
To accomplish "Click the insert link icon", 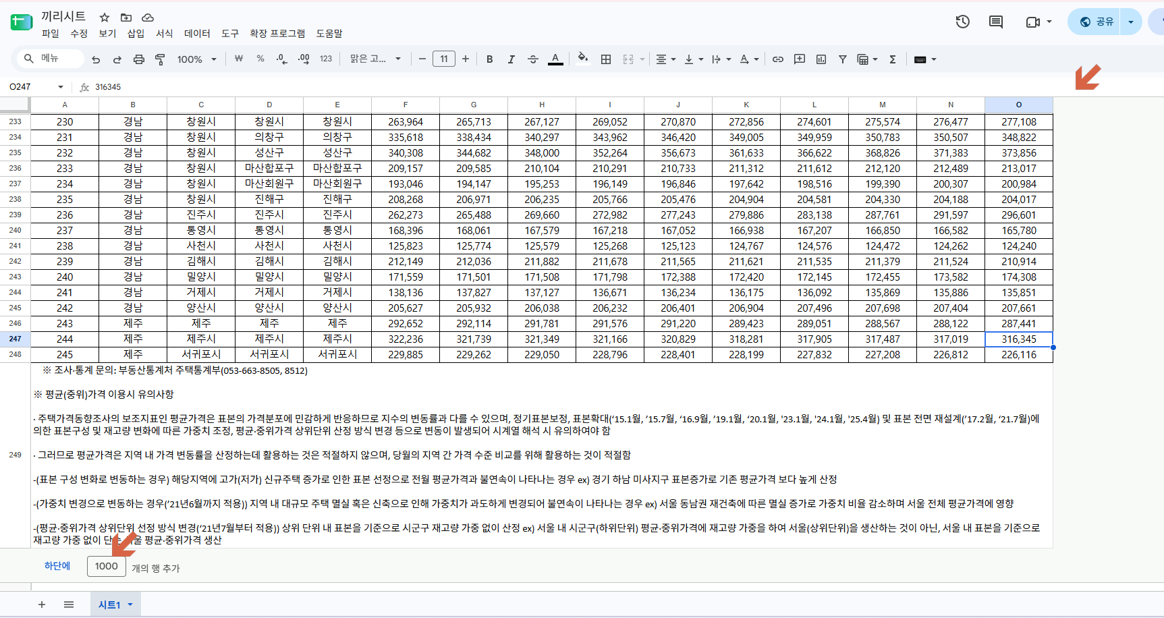I will 778,59.
